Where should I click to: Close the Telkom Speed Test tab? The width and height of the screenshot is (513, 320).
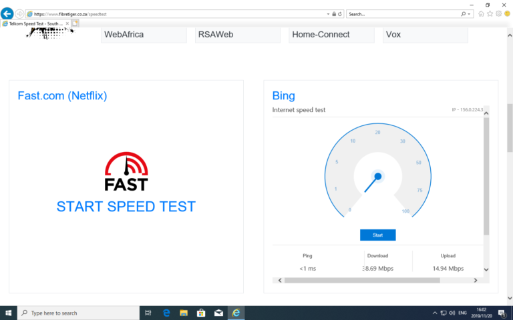[x=67, y=23]
